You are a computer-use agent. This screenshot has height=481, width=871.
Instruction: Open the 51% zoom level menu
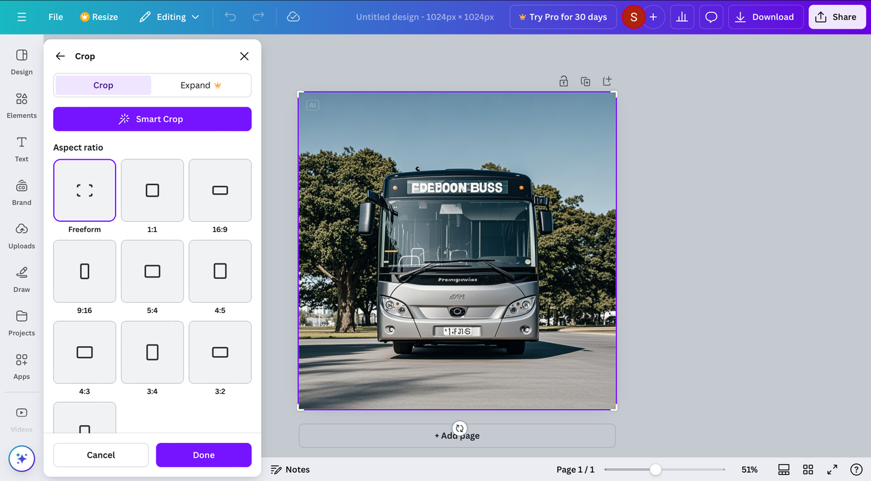click(x=749, y=469)
